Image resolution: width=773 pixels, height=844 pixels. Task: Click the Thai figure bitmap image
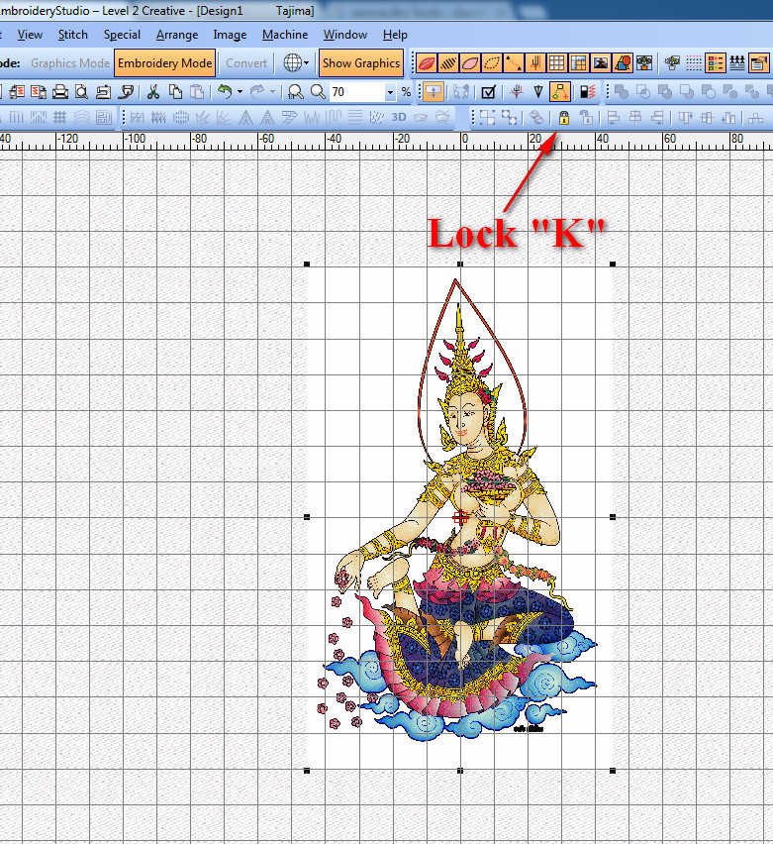tap(460, 517)
